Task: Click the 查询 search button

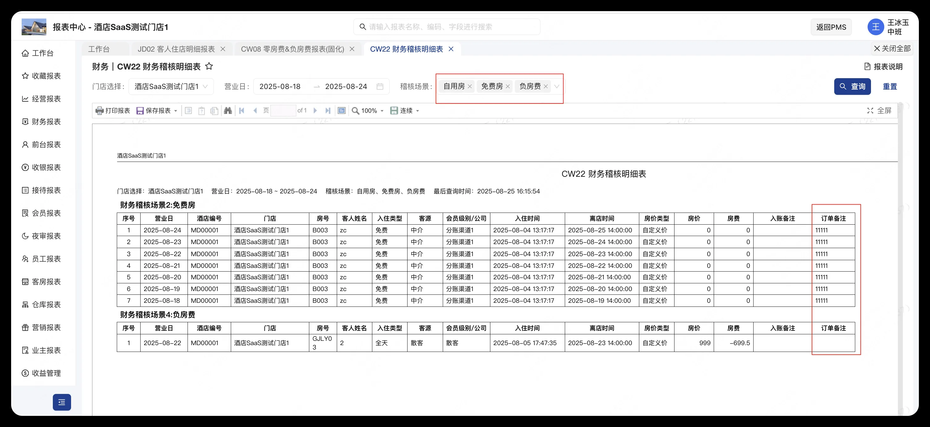Action: [852, 86]
